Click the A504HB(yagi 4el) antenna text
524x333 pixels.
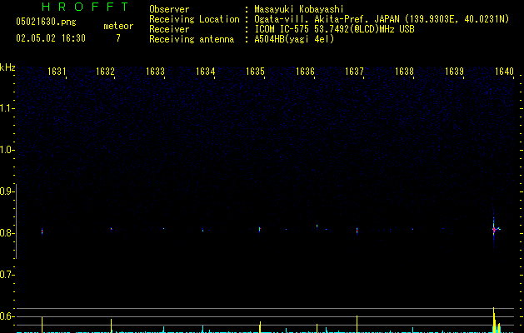[x=294, y=39]
